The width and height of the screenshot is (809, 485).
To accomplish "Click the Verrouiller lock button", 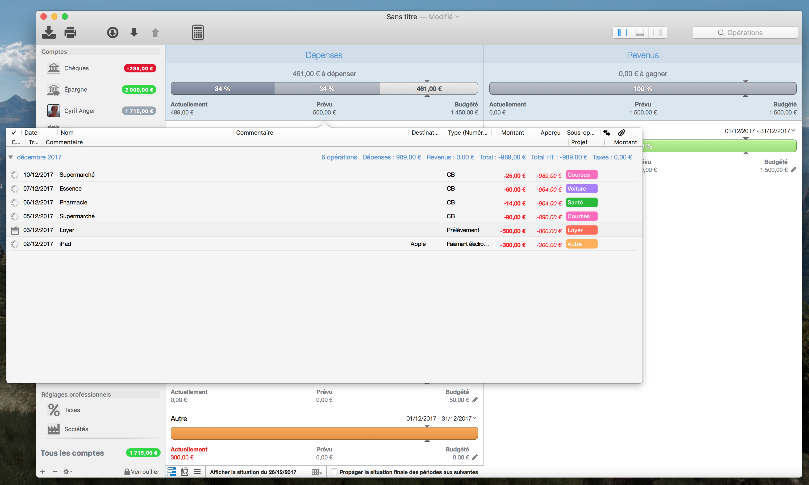I will (142, 472).
